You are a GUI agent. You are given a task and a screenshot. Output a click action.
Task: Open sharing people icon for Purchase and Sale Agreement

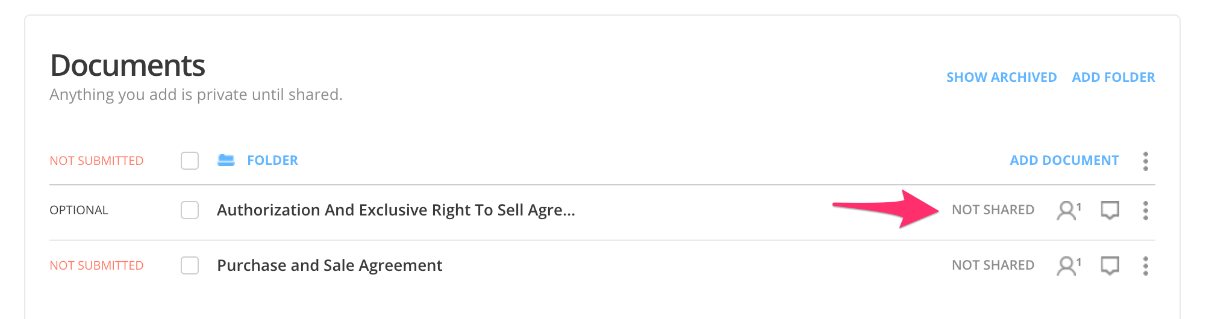[x=1068, y=265]
